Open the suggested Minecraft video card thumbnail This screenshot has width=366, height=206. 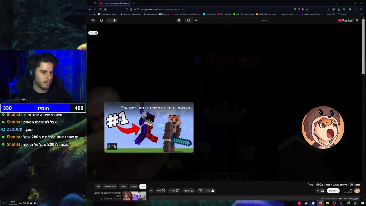[x=149, y=127]
